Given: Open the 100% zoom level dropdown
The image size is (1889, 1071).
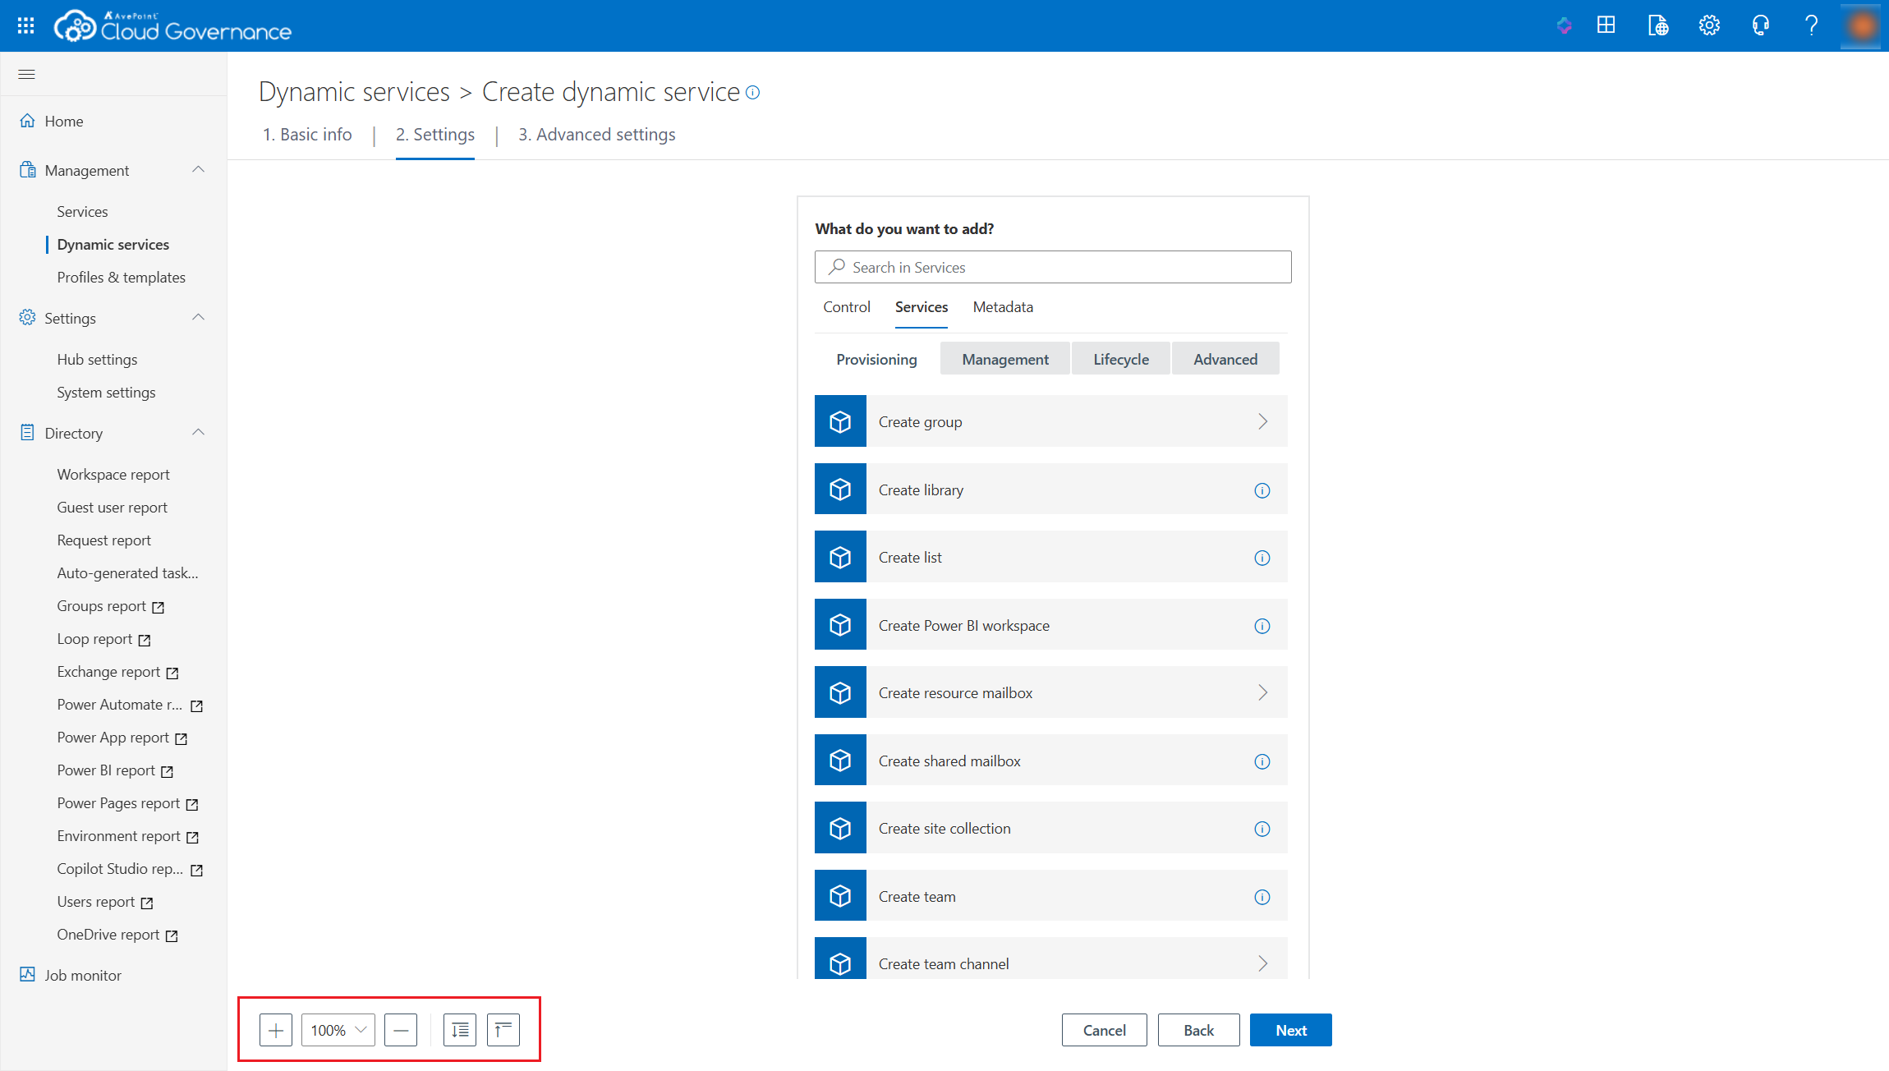Looking at the screenshot, I should (x=338, y=1030).
